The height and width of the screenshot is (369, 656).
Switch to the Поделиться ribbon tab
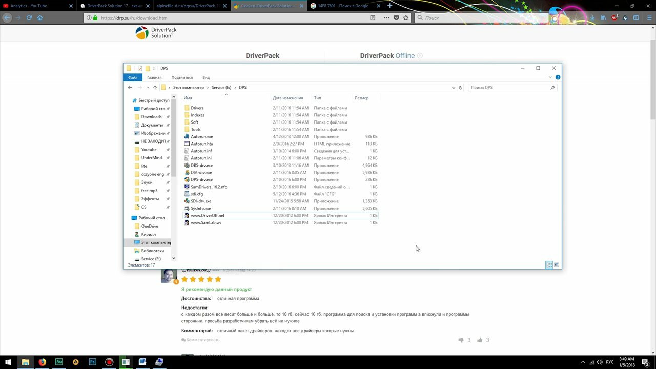182,77
